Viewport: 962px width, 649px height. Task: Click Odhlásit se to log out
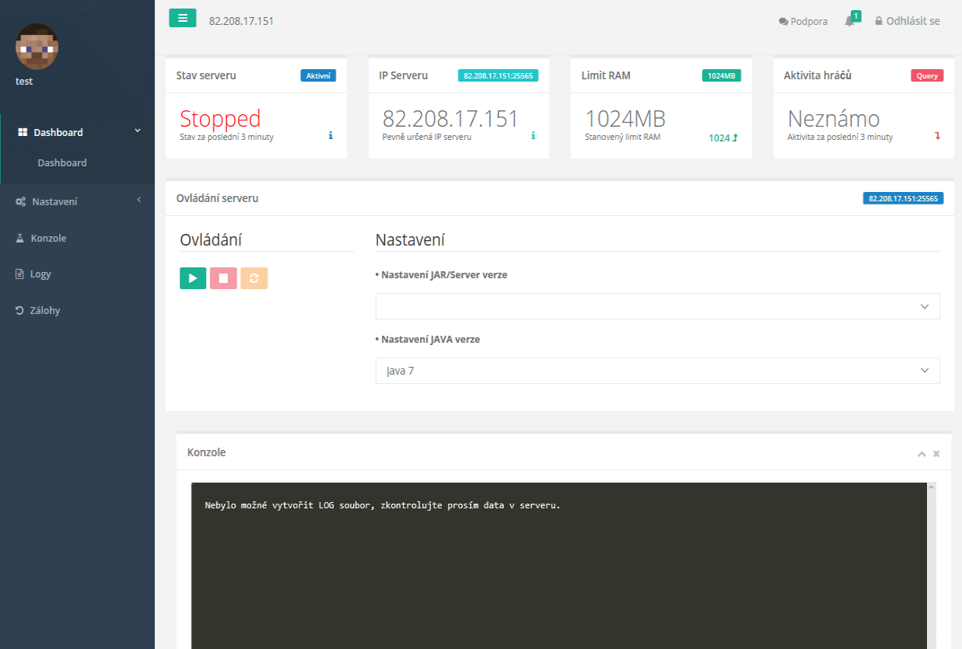(x=908, y=21)
